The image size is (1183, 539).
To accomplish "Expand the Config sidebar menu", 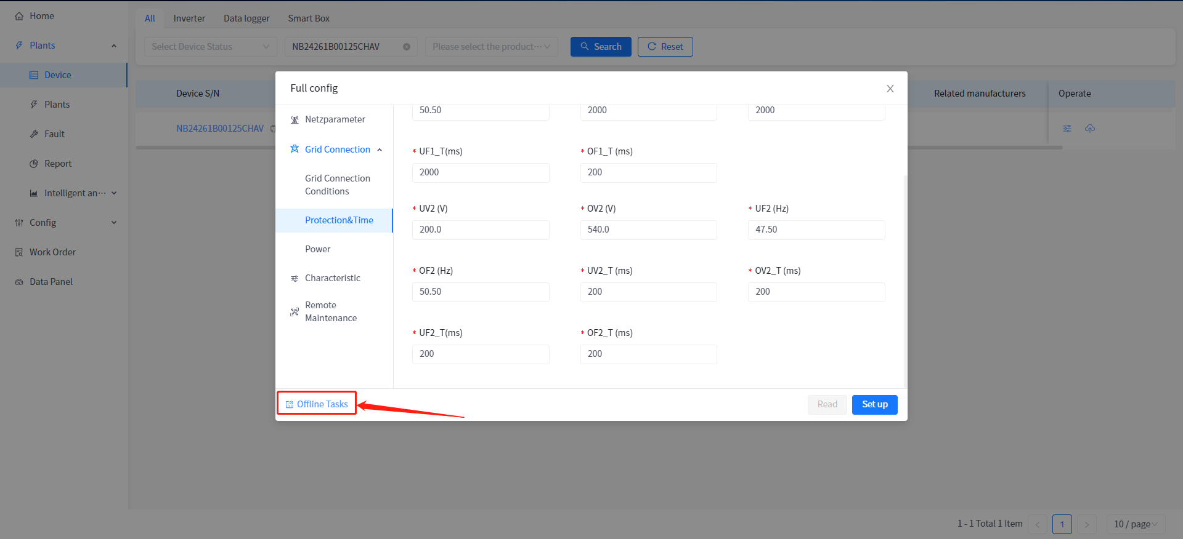I will [x=65, y=223].
